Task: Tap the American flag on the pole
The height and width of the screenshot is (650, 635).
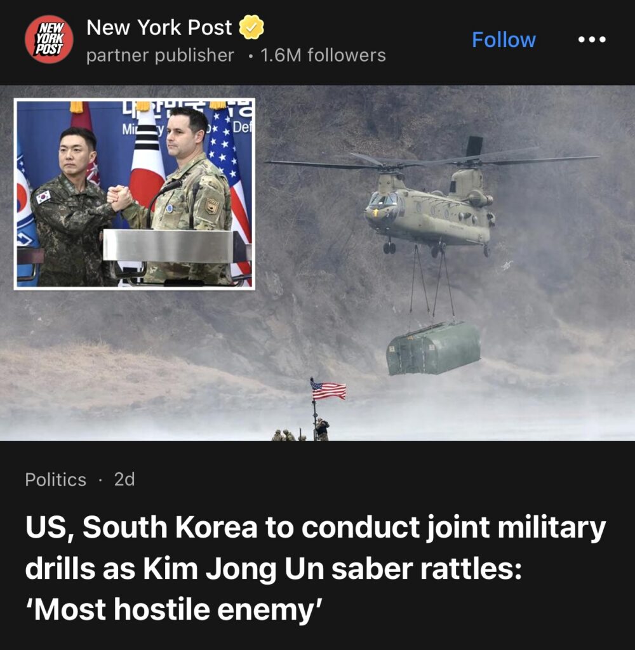Action: (x=328, y=390)
